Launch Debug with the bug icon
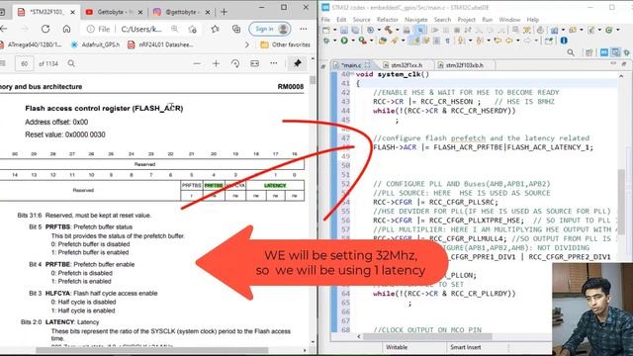Viewport: 633px width, 356px height. tap(326, 41)
